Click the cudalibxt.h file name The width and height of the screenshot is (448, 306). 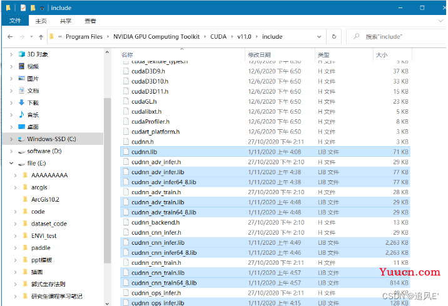pyautogui.click(x=146, y=112)
